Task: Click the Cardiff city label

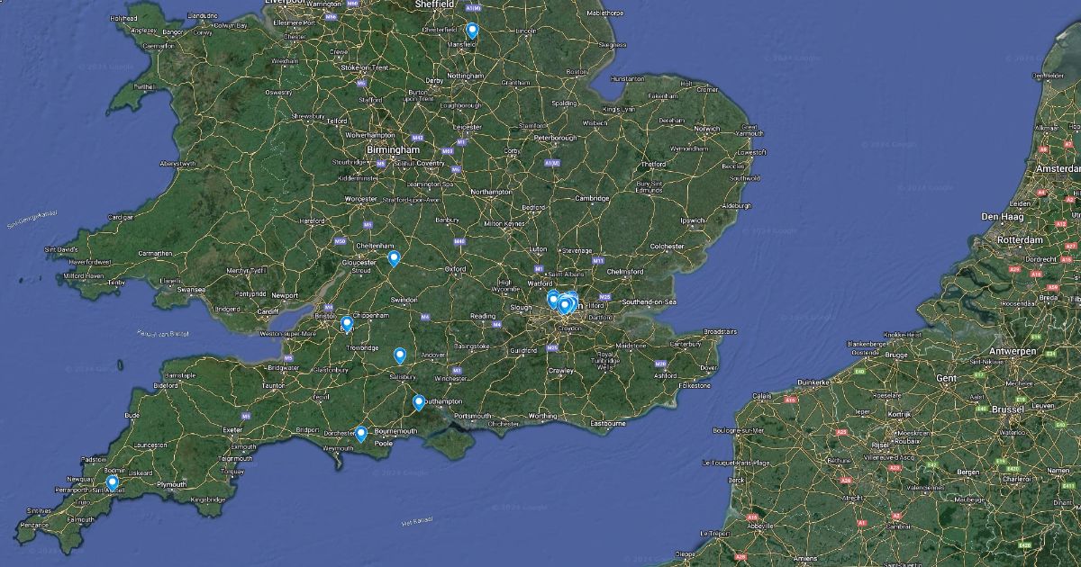Action: pos(268,312)
